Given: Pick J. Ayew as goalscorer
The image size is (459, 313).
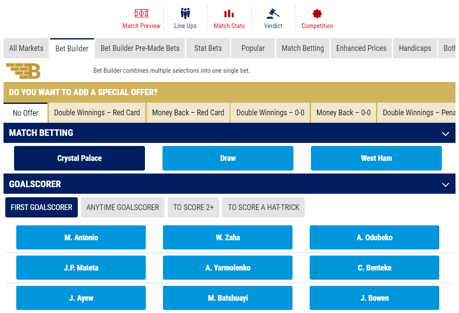Looking at the screenshot, I should (x=81, y=298).
